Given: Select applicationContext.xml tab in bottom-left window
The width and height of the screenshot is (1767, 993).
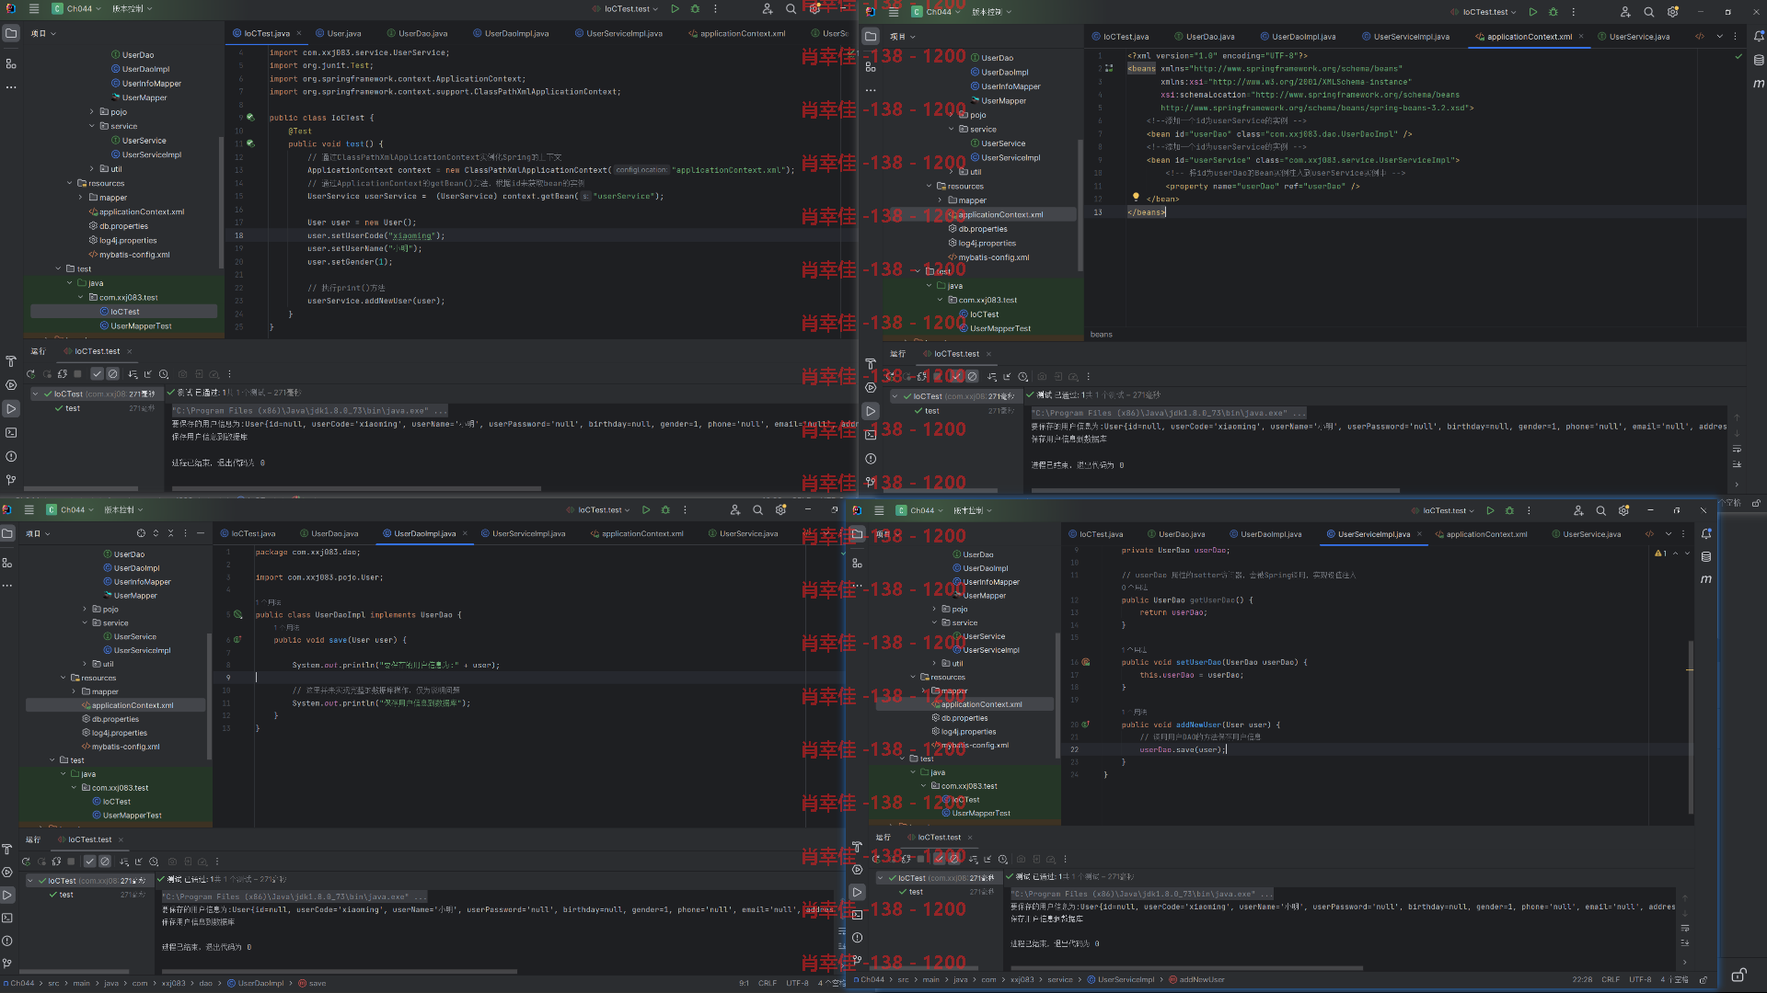Looking at the screenshot, I should pos(636,534).
